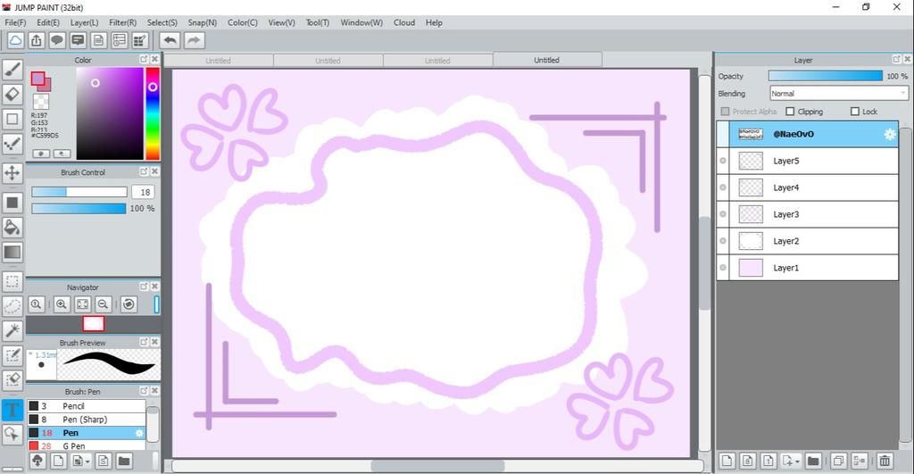The image size is (914, 474).
Task: Open the Blending mode dropdown
Action: point(838,94)
